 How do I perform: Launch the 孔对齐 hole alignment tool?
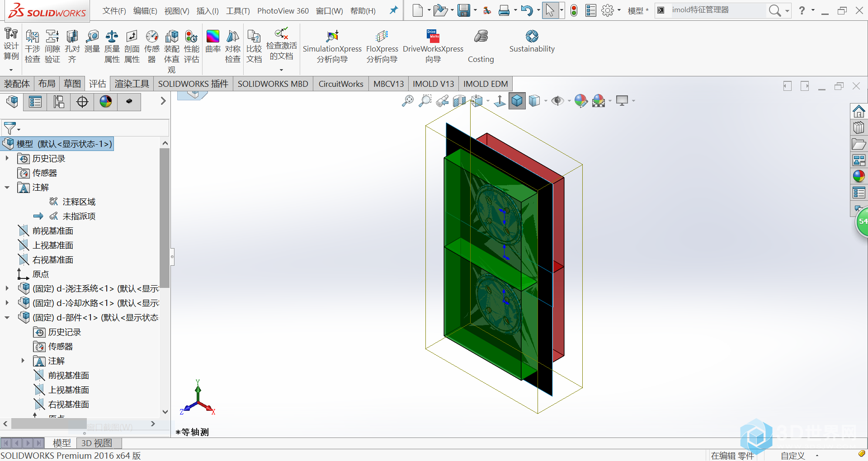click(72, 47)
